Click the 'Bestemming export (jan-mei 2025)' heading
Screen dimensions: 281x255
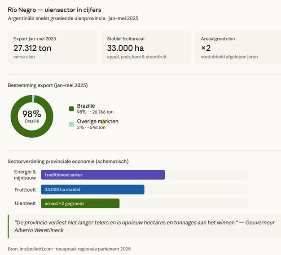tap(48, 85)
